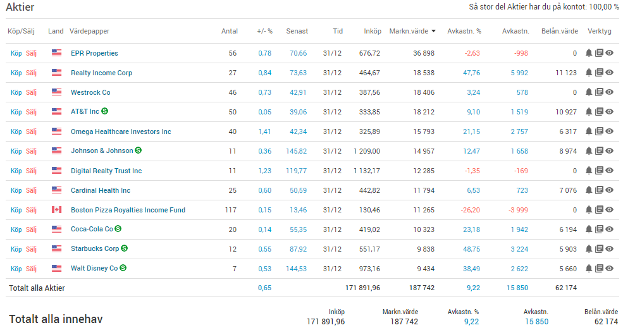Image resolution: width=623 pixels, height=330 pixels.
Task: Click the green S badge next to AT&T Inc
Action: (x=104, y=111)
